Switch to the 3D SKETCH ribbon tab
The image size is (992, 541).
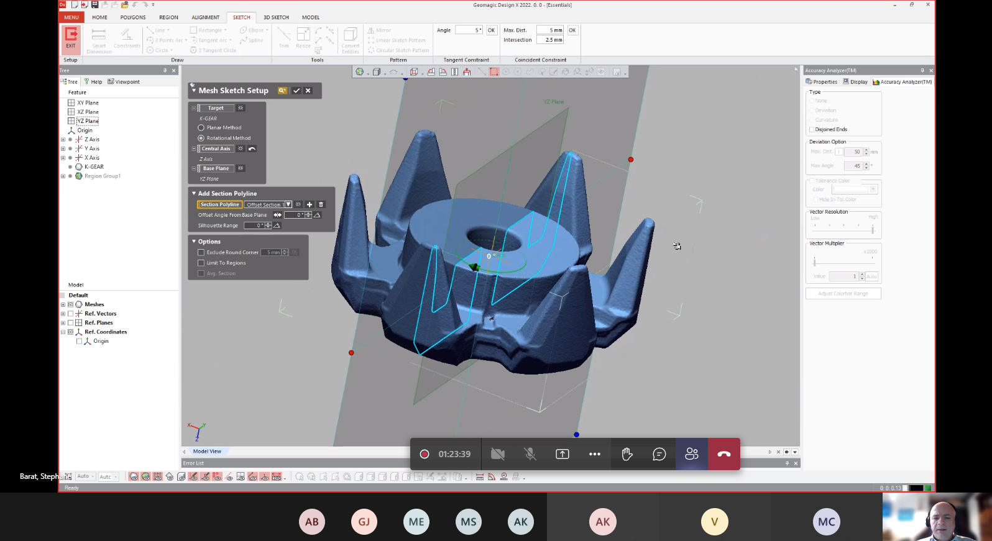(276, 17)
